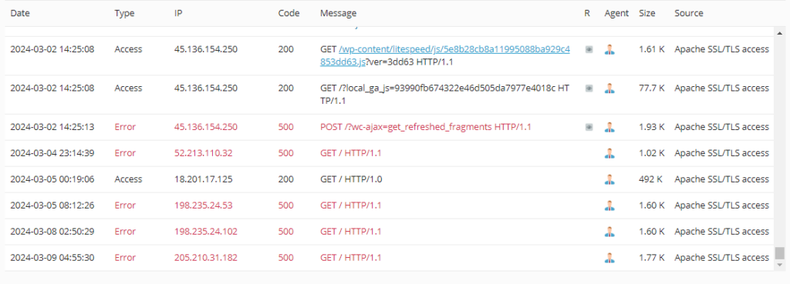The height and width of the screenshot is (284, 790).
Task: Sort log by Date column header
Action: [x=20, y=14]
